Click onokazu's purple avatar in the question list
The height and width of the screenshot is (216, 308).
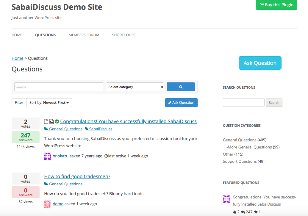pos(48,156)
